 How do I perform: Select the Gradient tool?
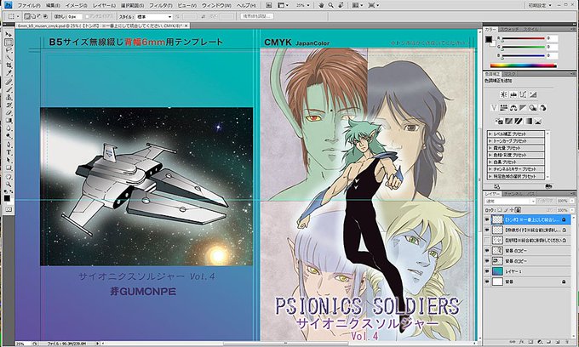(9, 121)
